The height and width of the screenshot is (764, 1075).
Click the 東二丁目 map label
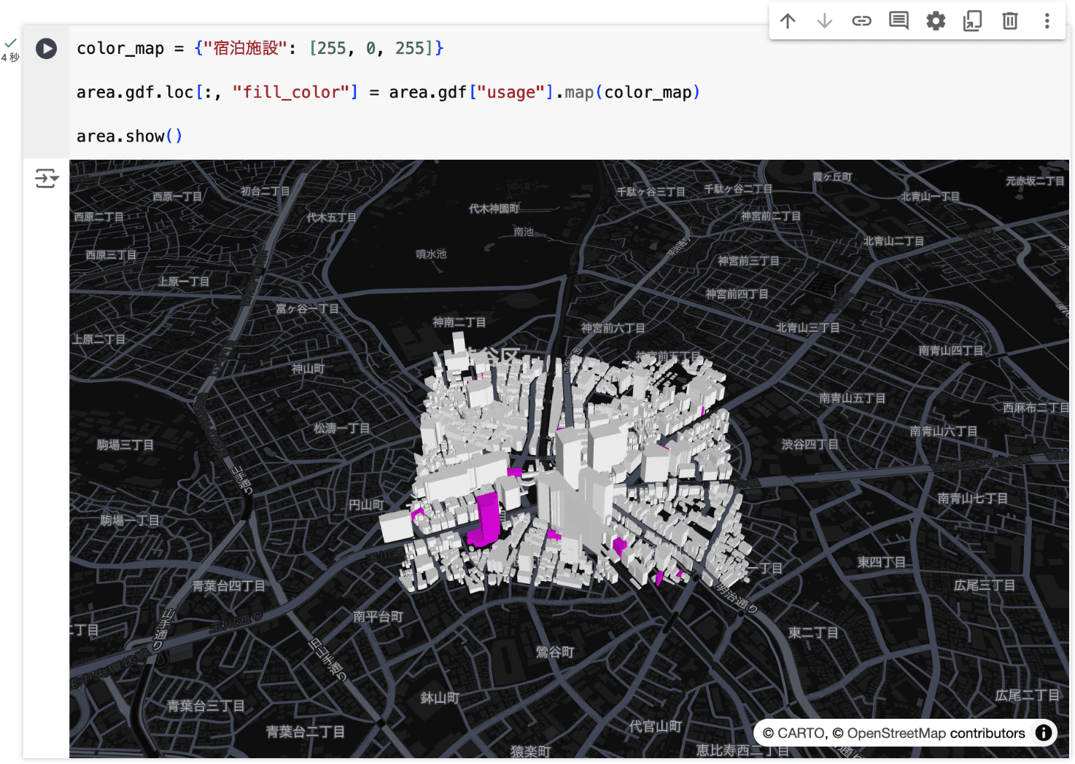813,633
